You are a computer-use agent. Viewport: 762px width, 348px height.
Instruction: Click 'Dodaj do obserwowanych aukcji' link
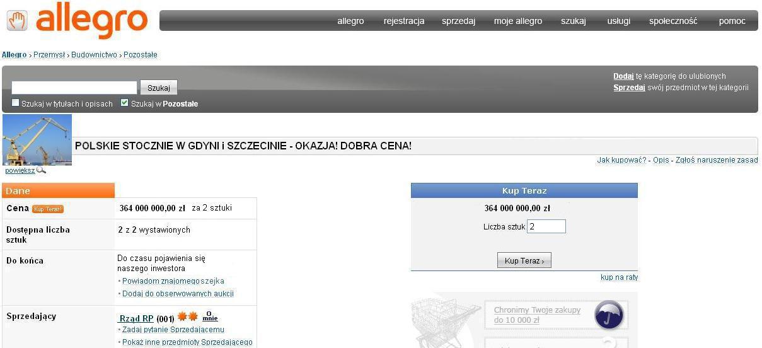(178, 294)
